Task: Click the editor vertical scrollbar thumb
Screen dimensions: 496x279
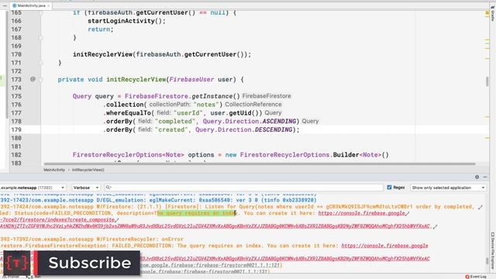Action: point(487,81)
